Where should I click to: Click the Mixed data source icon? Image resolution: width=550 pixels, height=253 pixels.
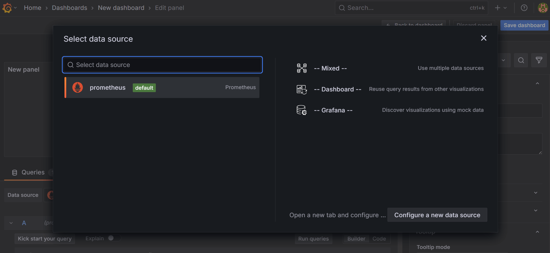click(302, 68)
